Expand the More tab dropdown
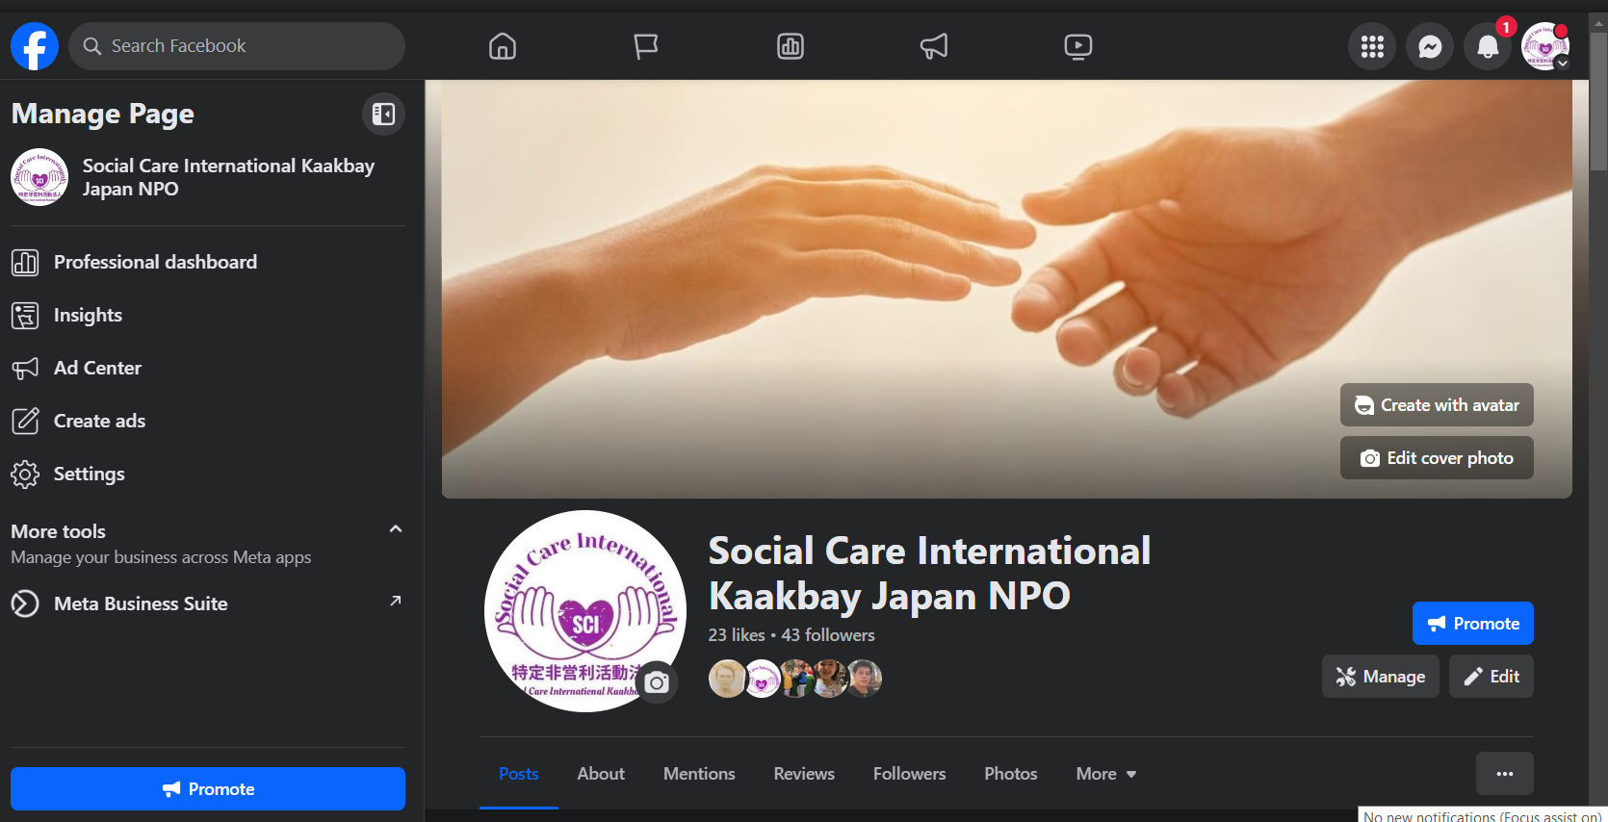1608x822 pixels. 1106,774
